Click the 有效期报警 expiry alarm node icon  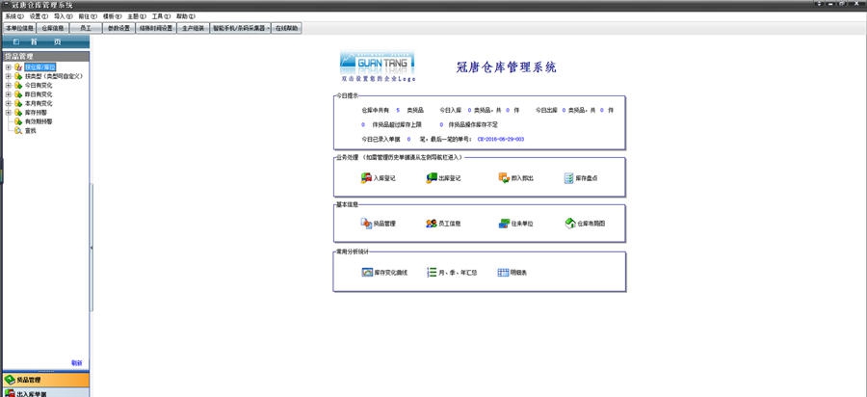click(x=18, y=121)
